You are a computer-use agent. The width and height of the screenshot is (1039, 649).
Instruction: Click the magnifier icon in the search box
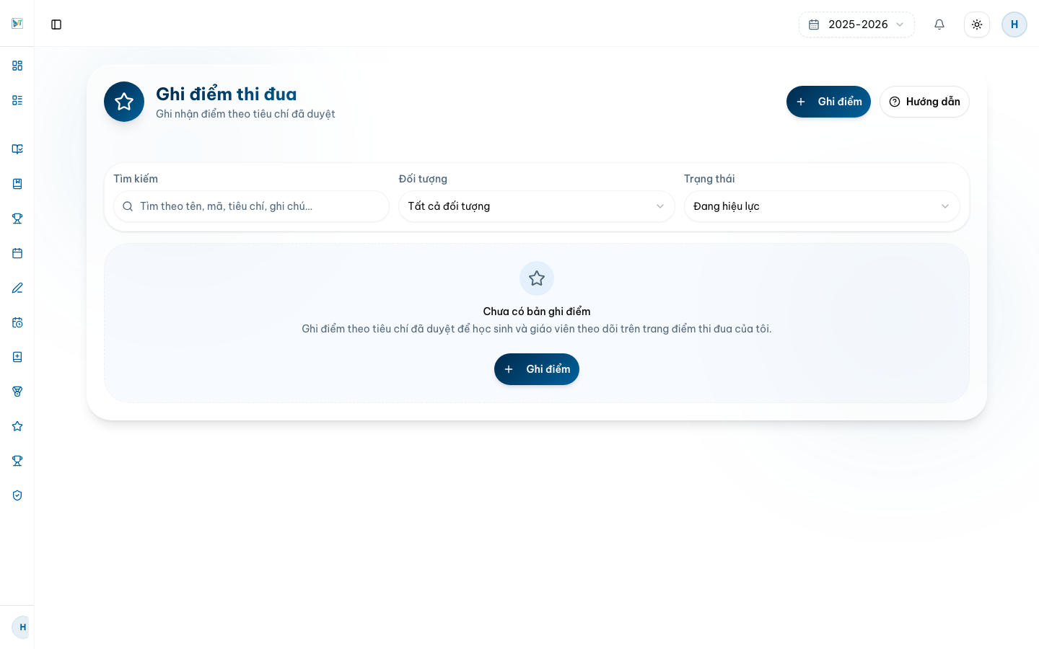click(x=128, y=206)
